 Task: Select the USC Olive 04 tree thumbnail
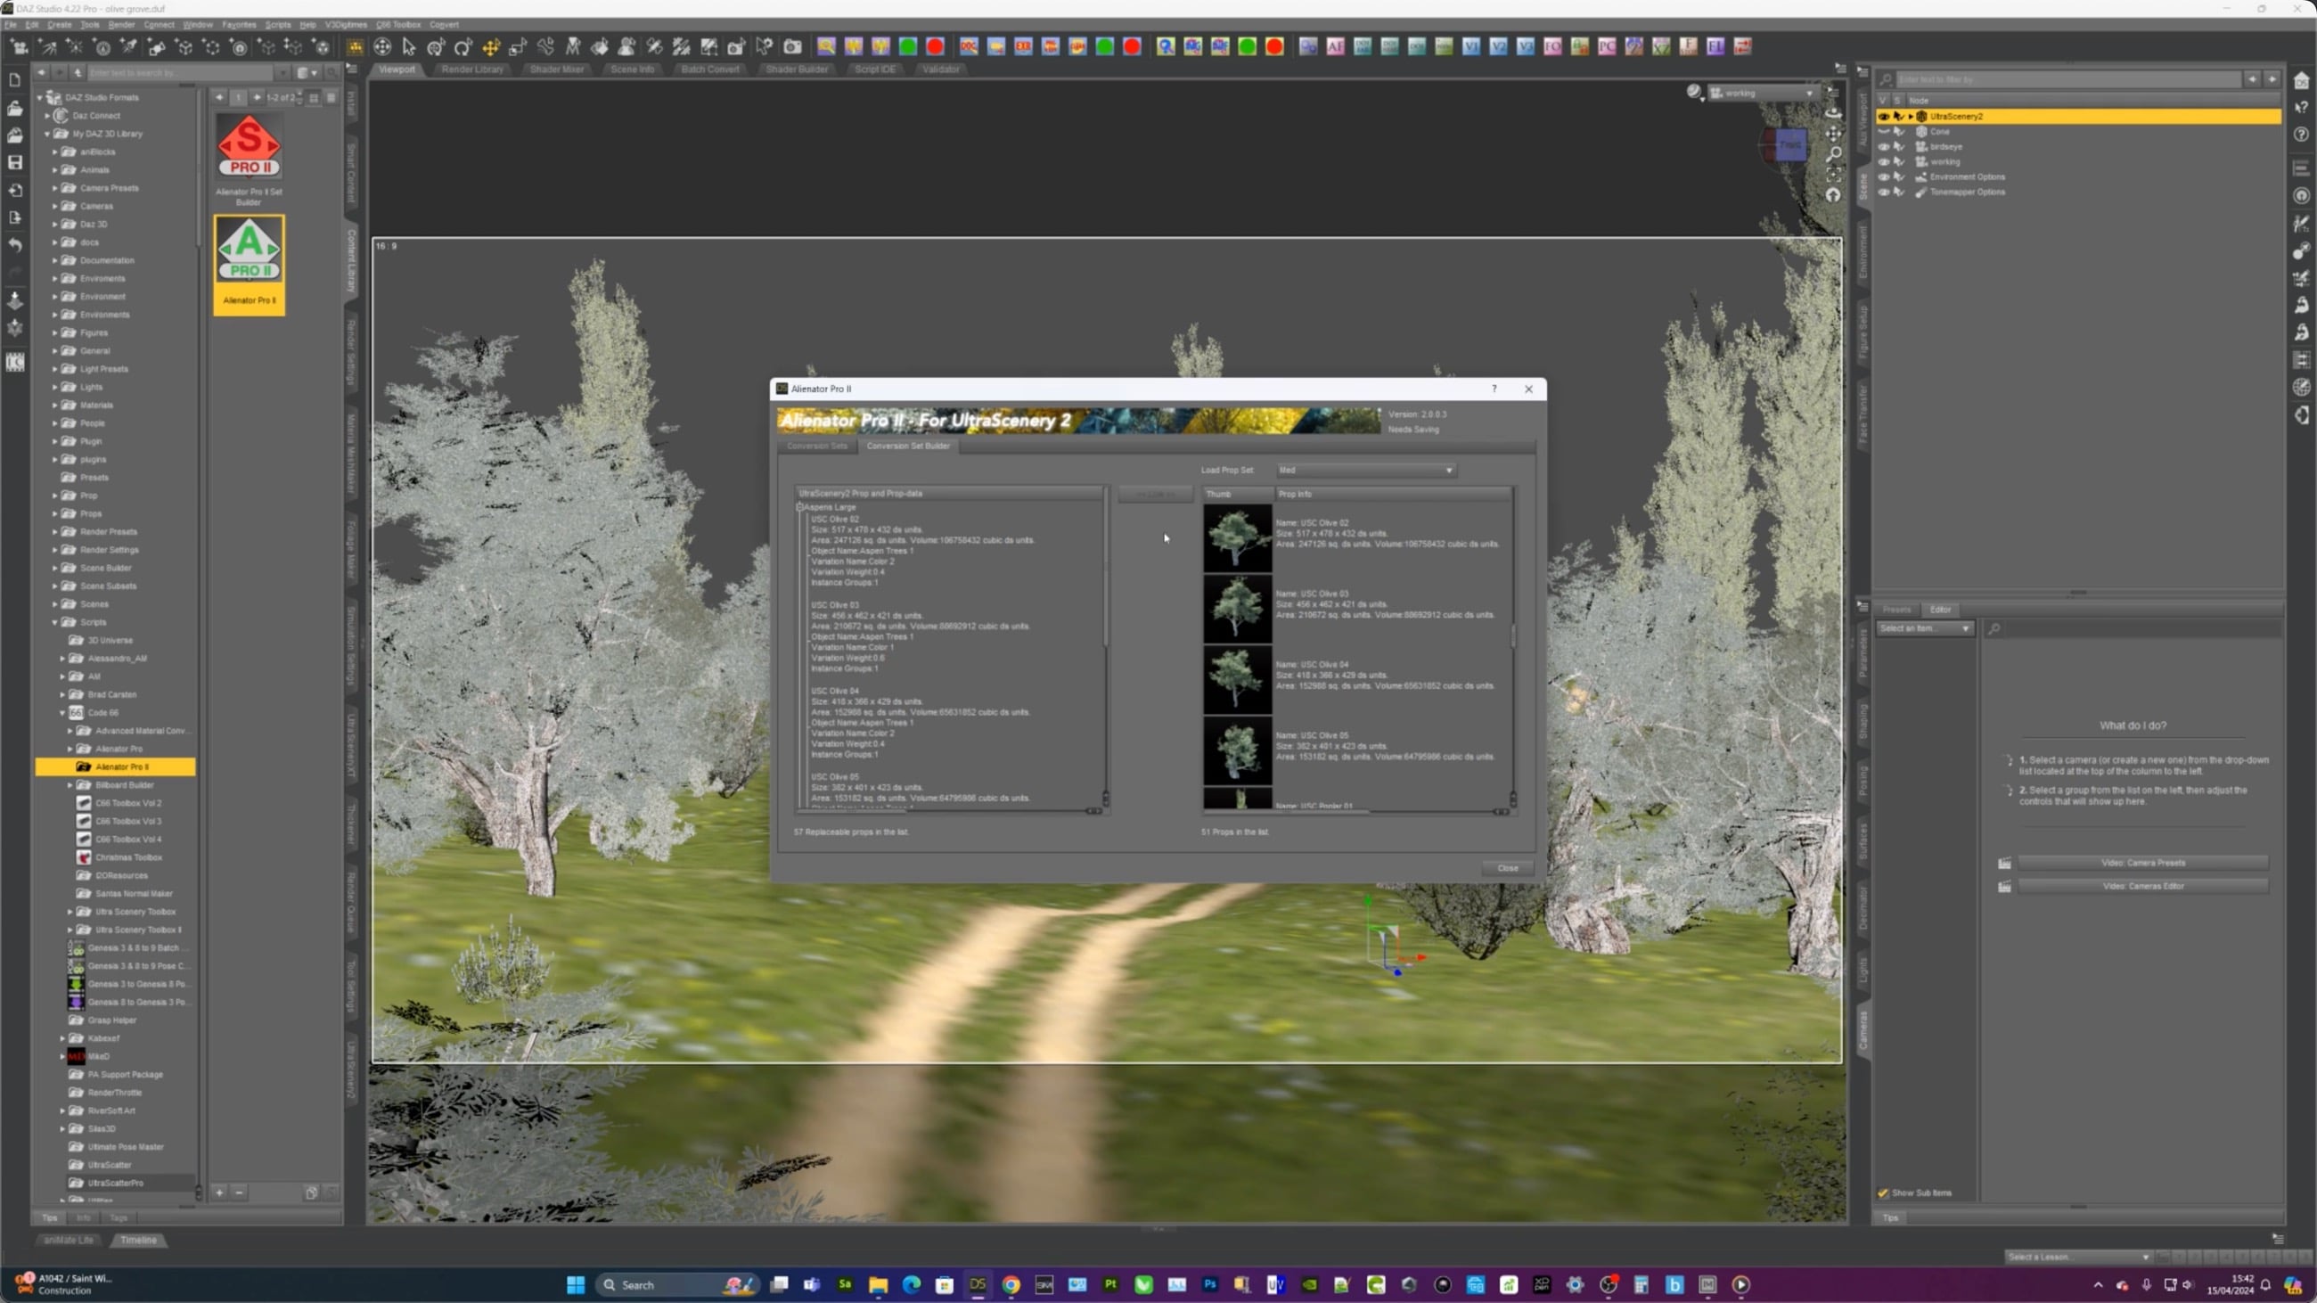coord(1237,681)
